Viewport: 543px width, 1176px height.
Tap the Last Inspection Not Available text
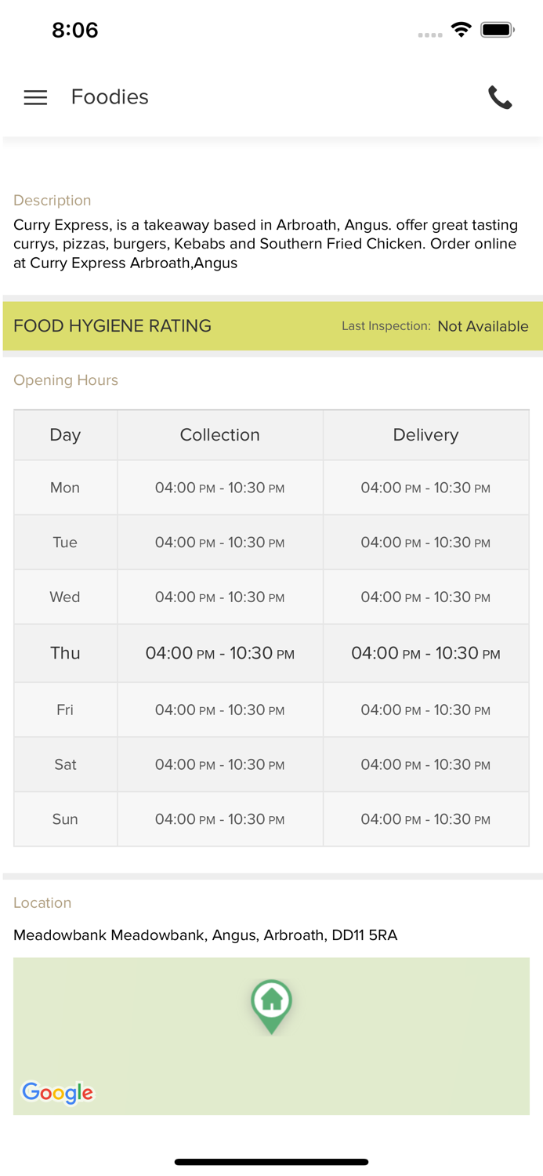point(482,326)
